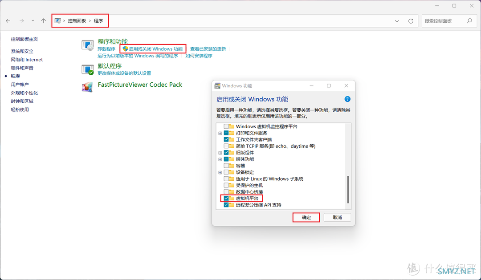The width and height of the screenshot is (481, 280).
Task: Check the 容器 checkbox
Action: (x=226, y=166)
